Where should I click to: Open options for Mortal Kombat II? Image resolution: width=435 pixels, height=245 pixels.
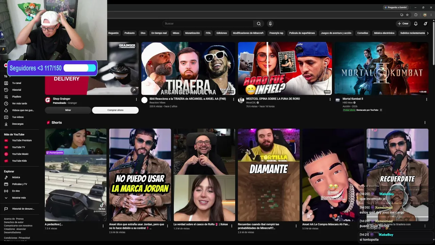tap(427, 99)
